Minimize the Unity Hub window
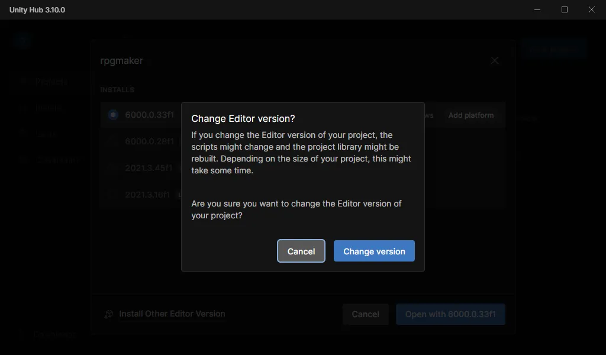 [x=537, y=9]
